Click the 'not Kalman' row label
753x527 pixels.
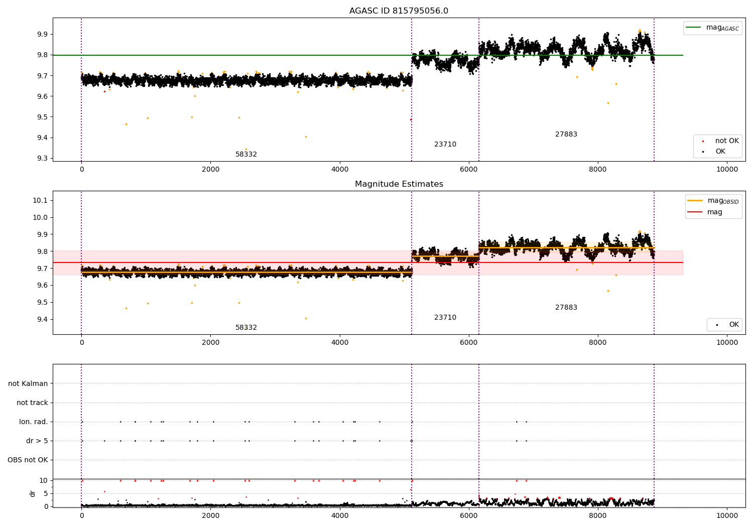pos(28,383)
